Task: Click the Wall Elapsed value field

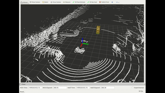Action: tap(108, 88)
